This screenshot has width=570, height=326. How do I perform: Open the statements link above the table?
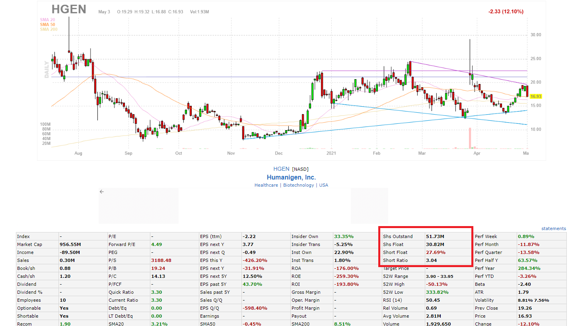coord(554,228)
